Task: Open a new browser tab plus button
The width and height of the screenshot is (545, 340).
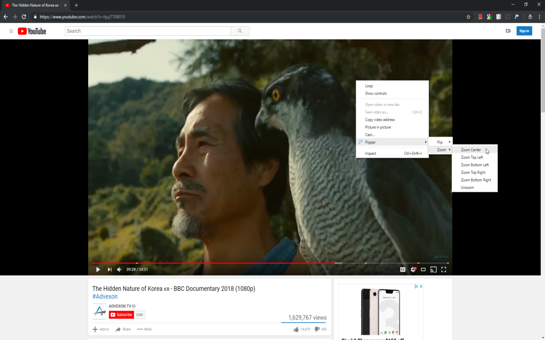Action: (x=76, y=6)
